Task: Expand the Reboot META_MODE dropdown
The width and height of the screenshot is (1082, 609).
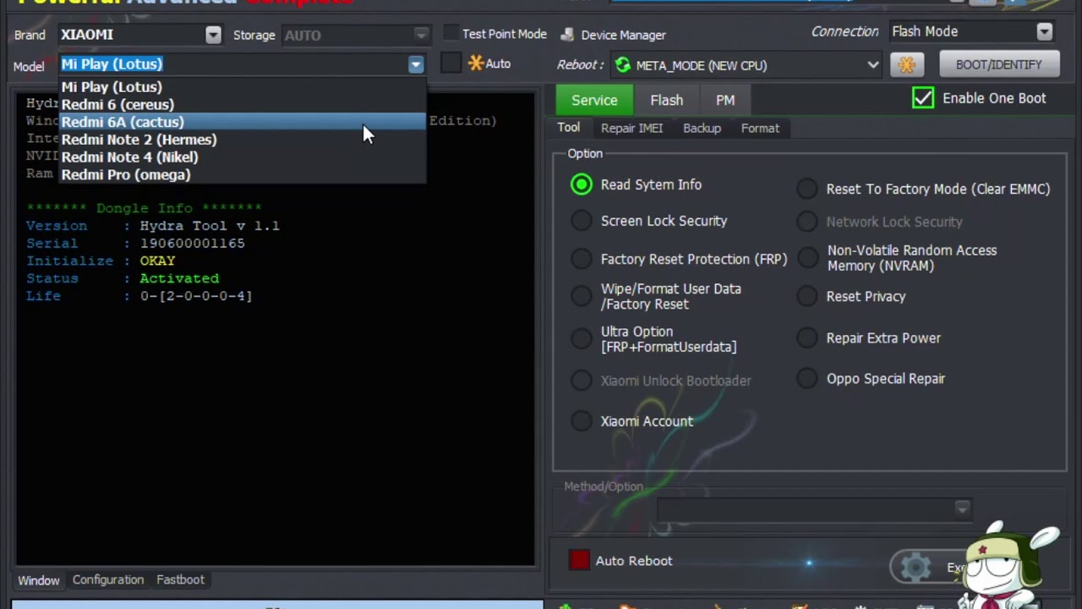Action: coord(872,65)
